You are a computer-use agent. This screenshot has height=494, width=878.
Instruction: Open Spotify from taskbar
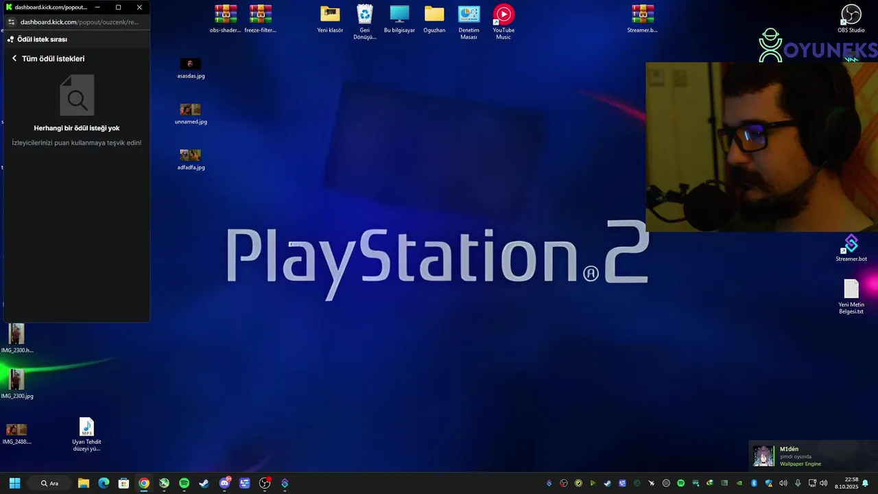tap(184, 483)
